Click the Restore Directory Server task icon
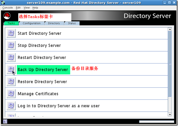 (x=11, y=82)
